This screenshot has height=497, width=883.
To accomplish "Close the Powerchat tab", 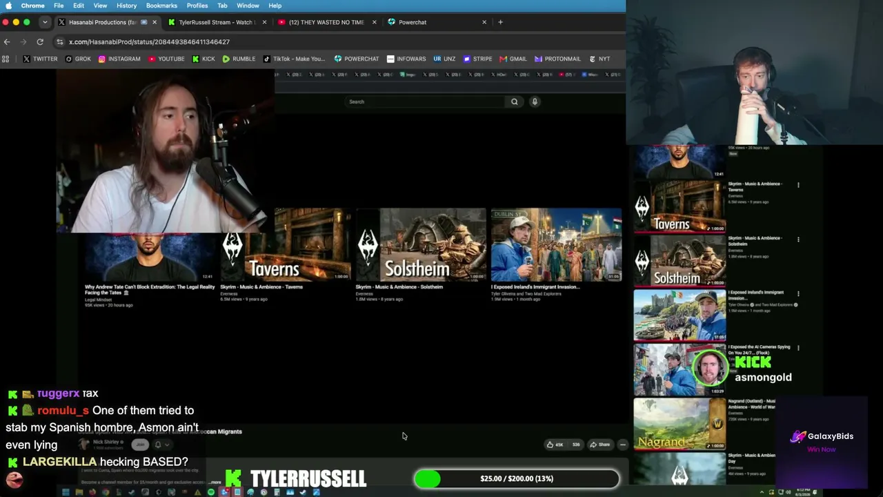I will [484, 22].
